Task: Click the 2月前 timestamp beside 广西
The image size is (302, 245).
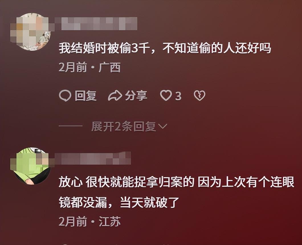Action: (73, 67)
